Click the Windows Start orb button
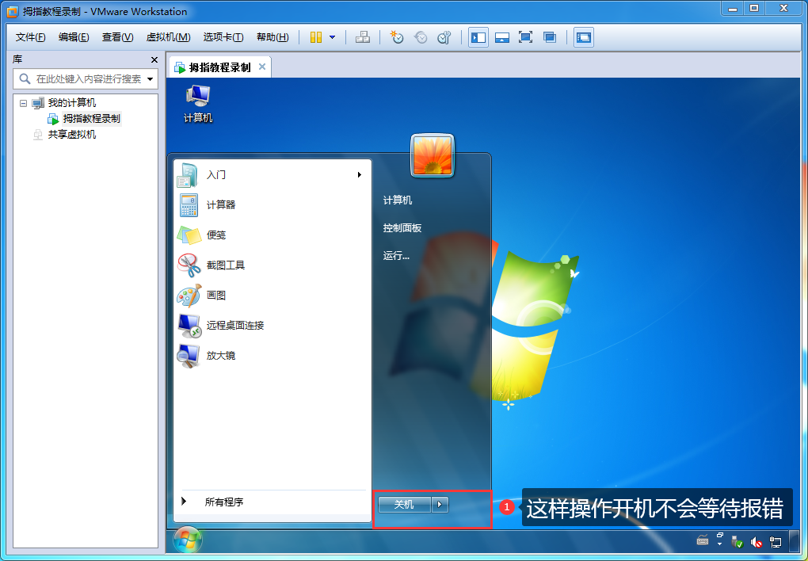808x561 pixels. point(188,540)
